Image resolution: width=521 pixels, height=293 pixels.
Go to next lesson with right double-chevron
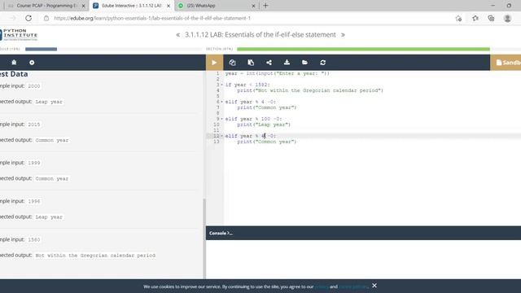click(343, 34)
